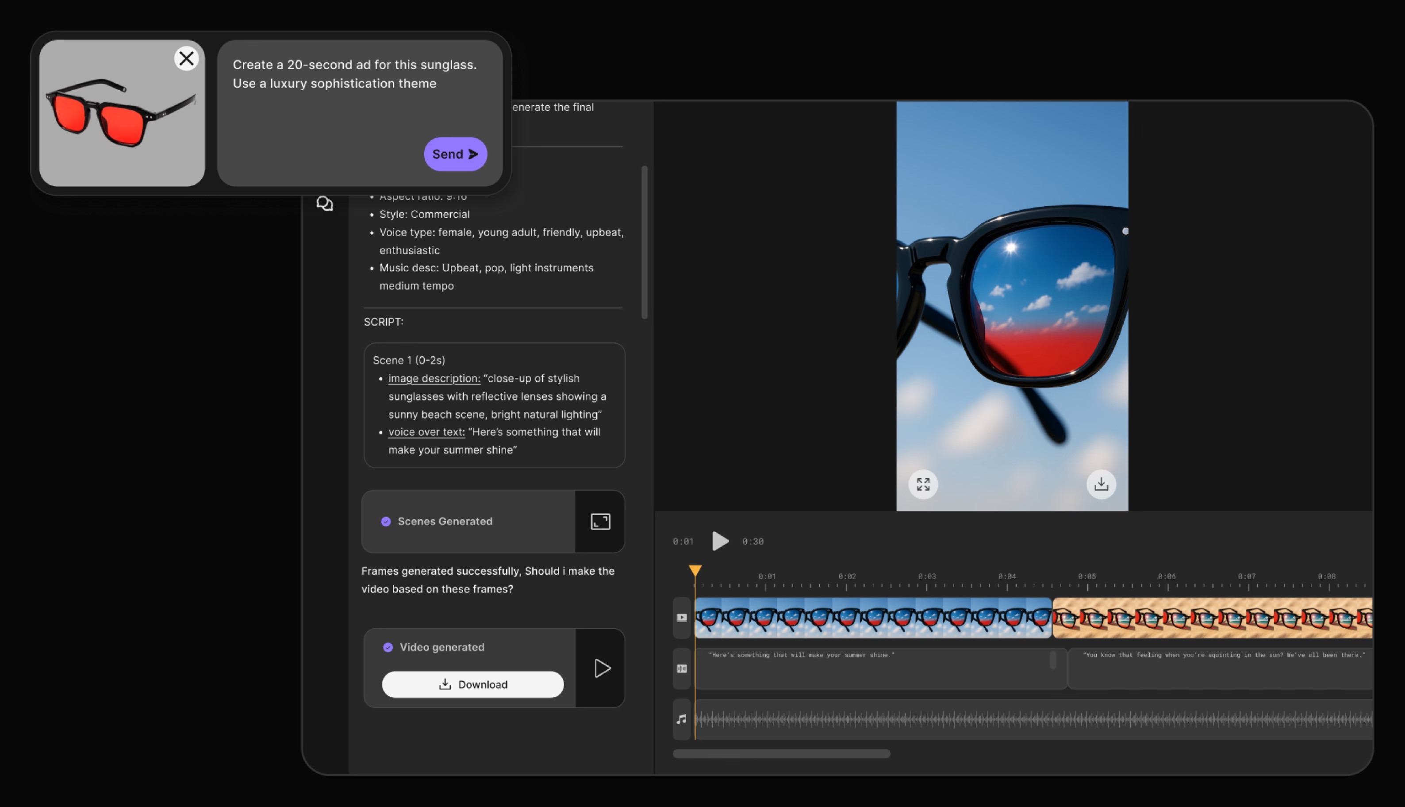Play the timeline from the transport bar
This screenshot has width=1405, height=807.
pos(720,541)
